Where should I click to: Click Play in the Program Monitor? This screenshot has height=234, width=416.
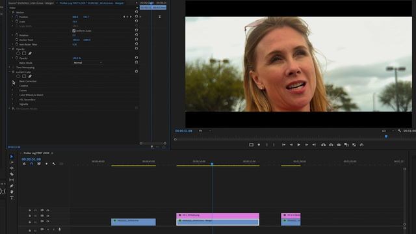[x=299, y=145]
